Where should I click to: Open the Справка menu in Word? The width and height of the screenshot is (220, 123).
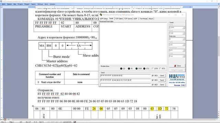point(53,4)
